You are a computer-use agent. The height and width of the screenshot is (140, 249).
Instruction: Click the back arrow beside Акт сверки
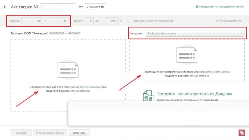point(5,7)
